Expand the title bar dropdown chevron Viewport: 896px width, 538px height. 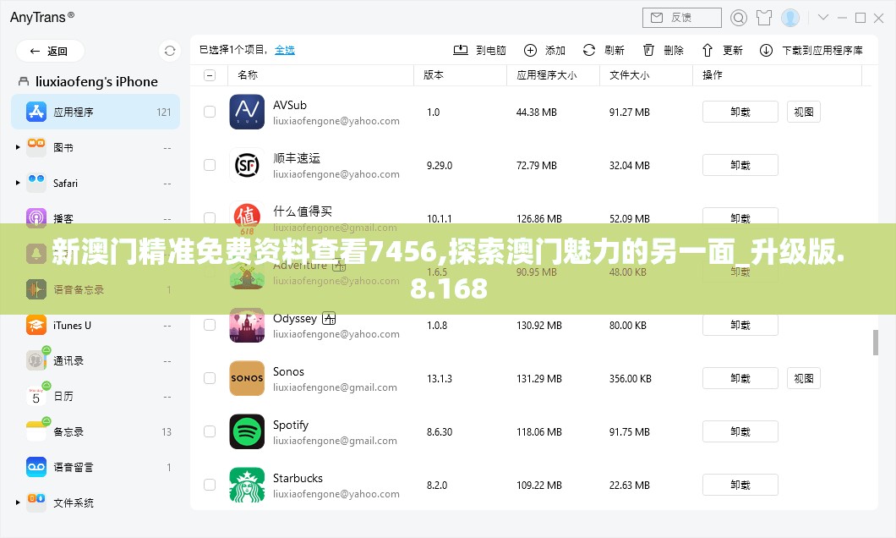click(x=822, y=18)
